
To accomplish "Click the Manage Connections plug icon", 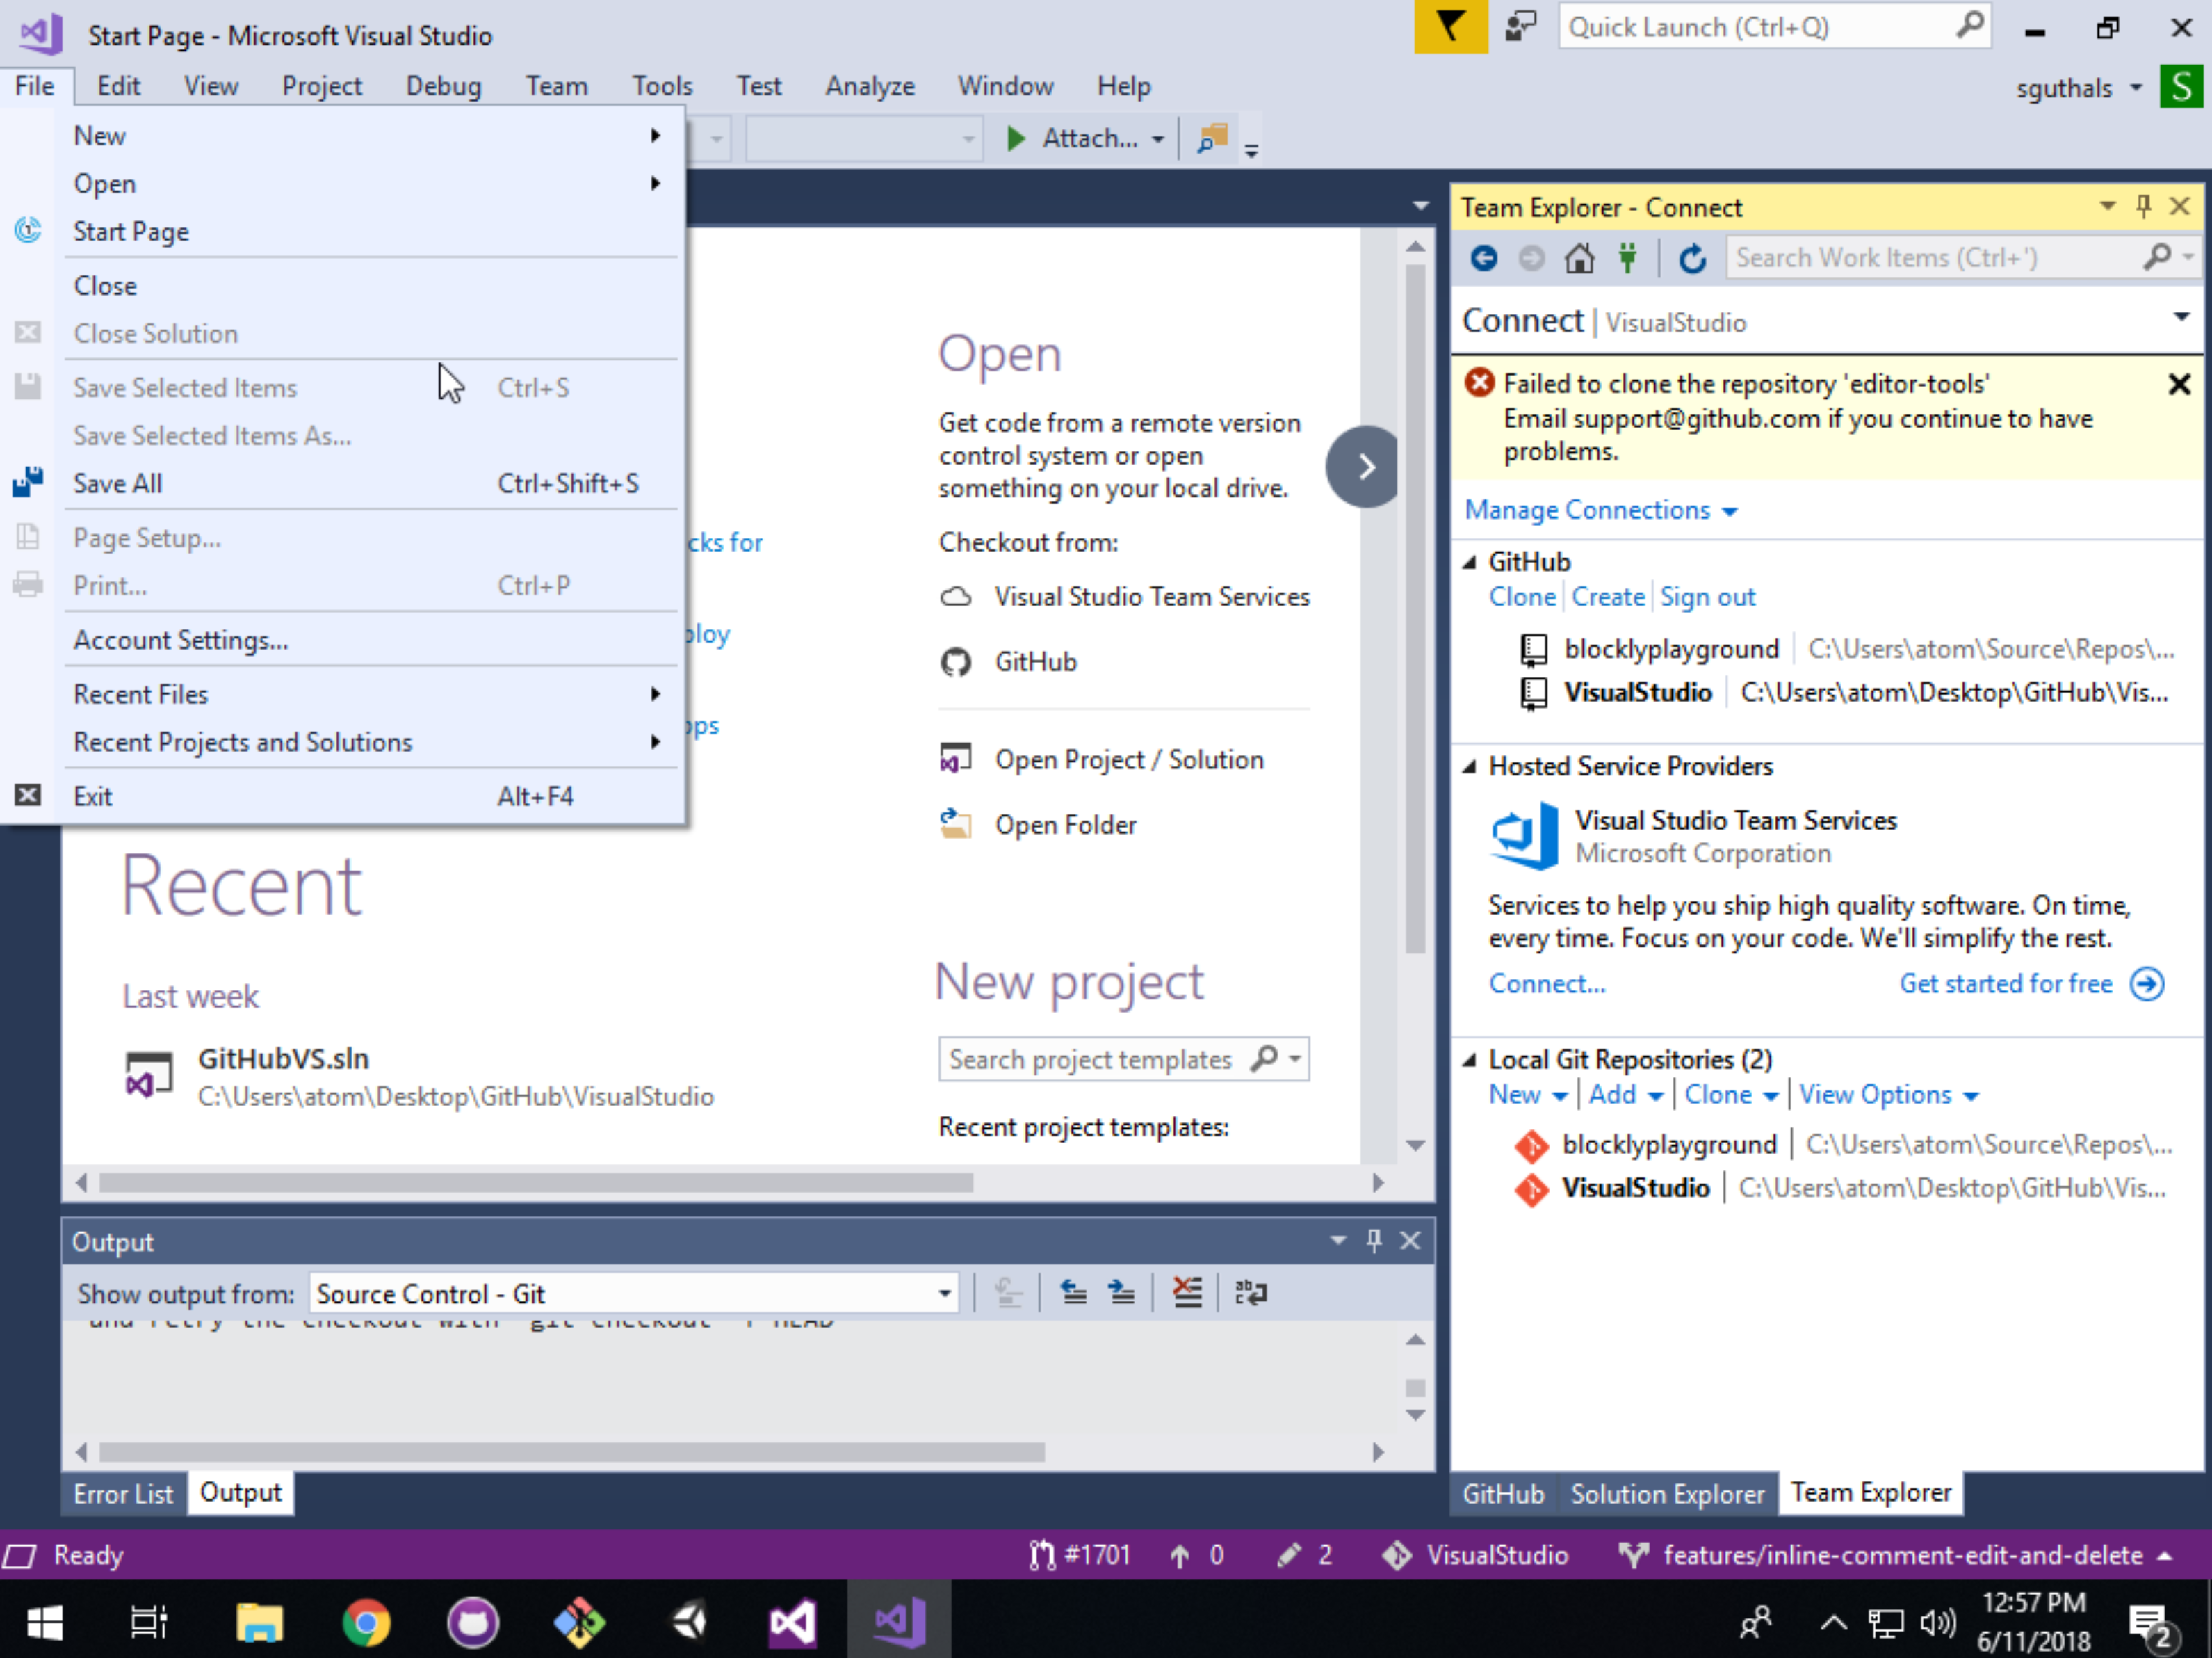I will click(x=1628, y=258).
